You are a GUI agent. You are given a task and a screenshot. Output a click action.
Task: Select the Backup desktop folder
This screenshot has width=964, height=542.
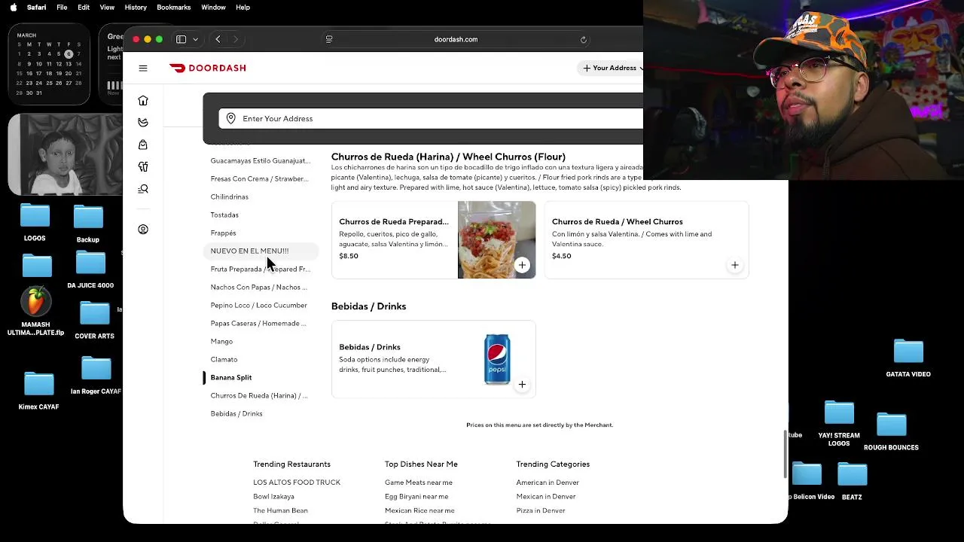88,224
